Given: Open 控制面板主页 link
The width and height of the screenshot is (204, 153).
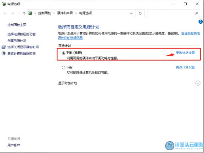Looking at the screenshot, I should [17, 25].
